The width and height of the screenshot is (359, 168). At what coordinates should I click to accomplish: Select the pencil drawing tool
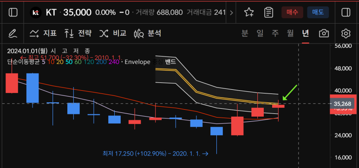click(x=13, y=34)
